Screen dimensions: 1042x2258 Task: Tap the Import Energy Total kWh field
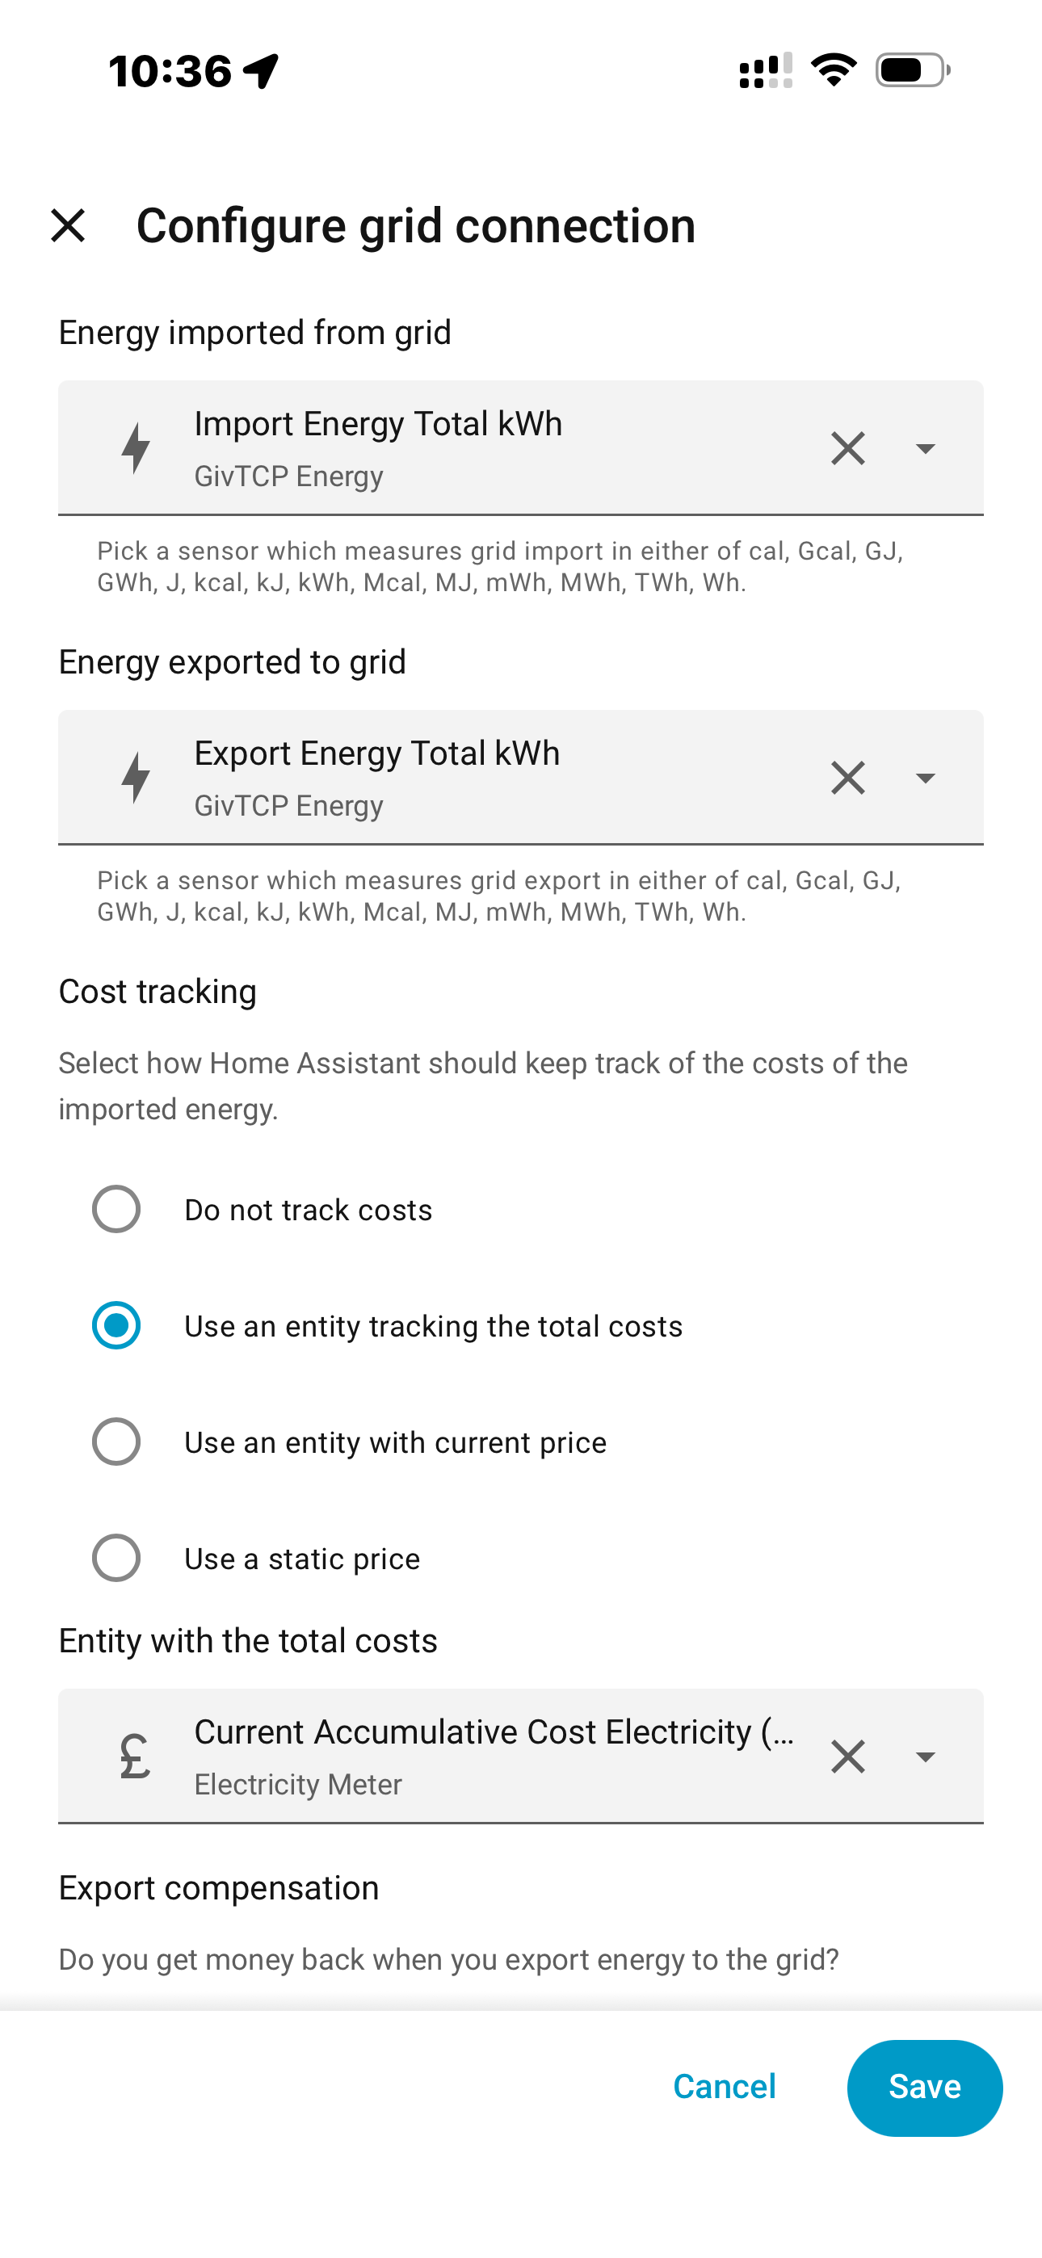[521, 448]
